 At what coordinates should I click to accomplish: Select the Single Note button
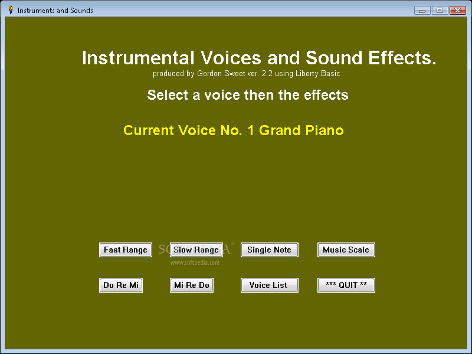point(270,250)
